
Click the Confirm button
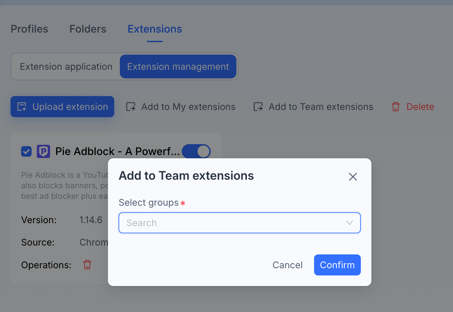[x=337, y=265]
